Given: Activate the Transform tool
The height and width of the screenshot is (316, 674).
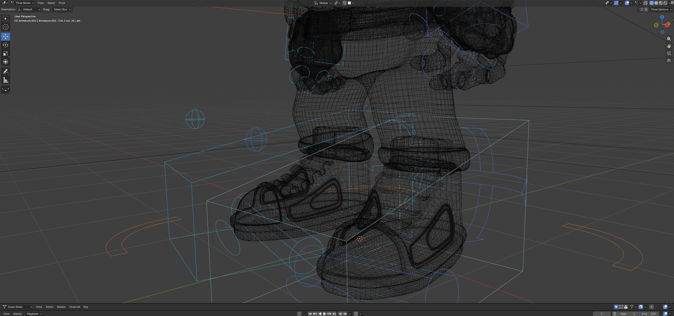Looking at the screenshot, I should point(6,62).
